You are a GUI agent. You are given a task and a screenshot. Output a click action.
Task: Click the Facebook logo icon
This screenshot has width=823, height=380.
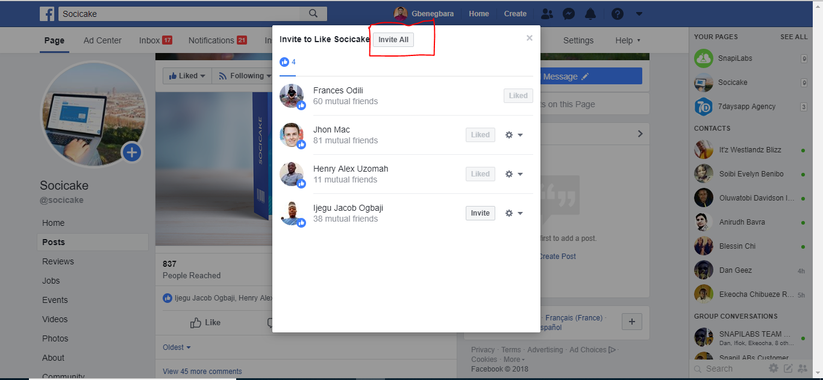click(47, 13)
